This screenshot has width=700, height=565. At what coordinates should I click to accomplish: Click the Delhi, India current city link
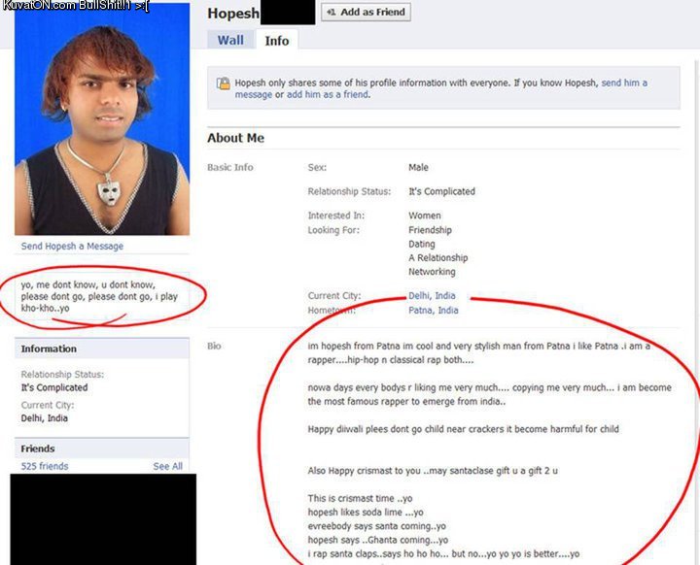pos(432,296)
